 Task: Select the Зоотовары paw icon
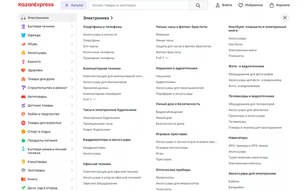click(x=23, y=170)
